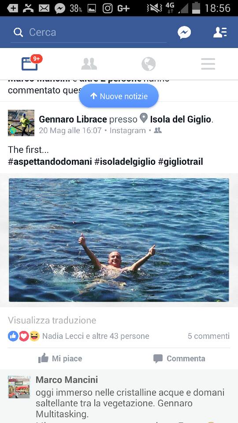Tap Visualizza traduzione
Screen dimensions: 238x423
(x=52, y=320)
